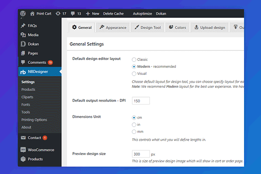Click the Pages icon in sidebar
The height and width of the screenshot is (174, 261).
click(23, 53)
